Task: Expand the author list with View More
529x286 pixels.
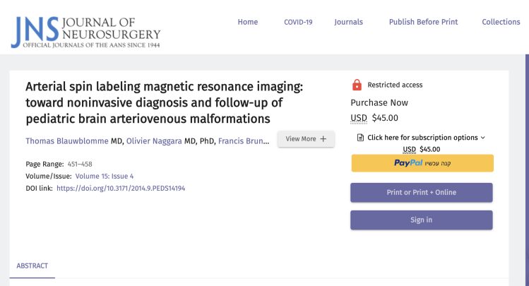Action: point(305,139)
